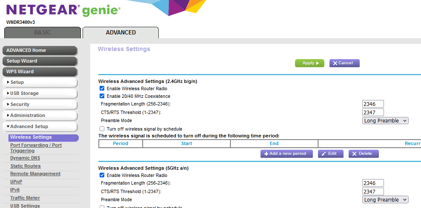Collapse the Advanced Setup section
This screenshot has width=421, height=208.
(40, 126)
